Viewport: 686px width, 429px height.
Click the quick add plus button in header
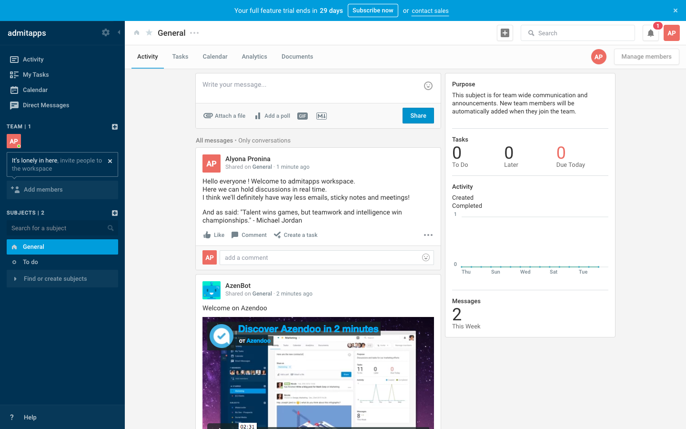[x=505, y=33]
